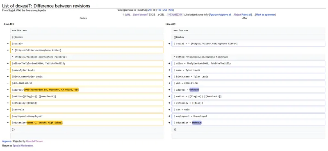
Task: Click the edit summary 'Just added some info'
Action: (x=196, y=15)
